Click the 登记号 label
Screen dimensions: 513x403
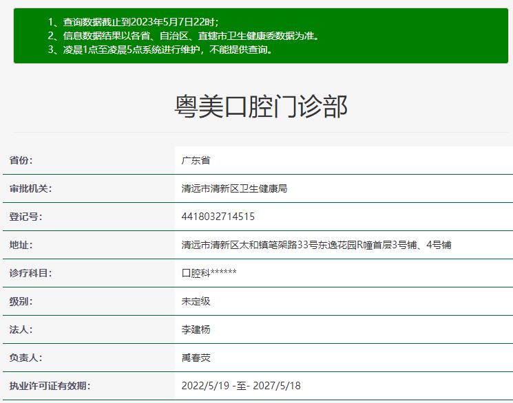[x=25, y=217]
